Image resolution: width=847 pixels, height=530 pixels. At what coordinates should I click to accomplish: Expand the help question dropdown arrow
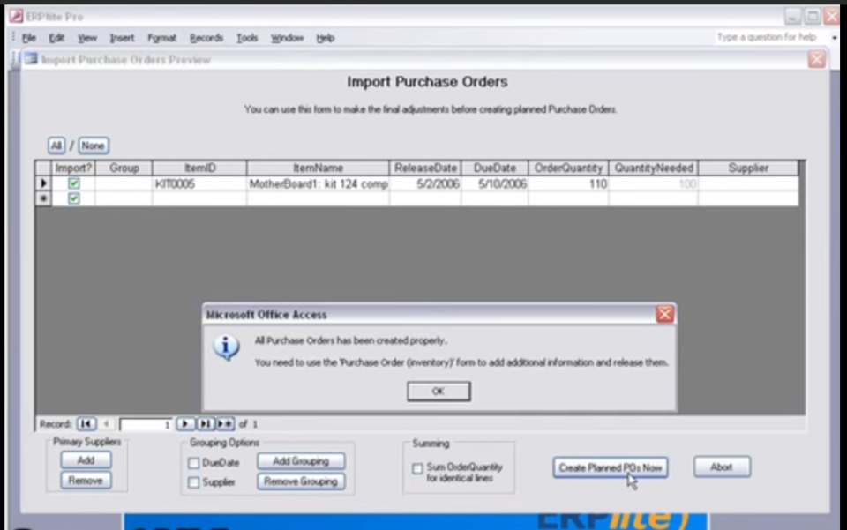[835, 38]
